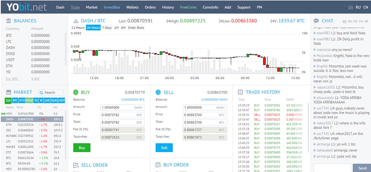The height and width of the screenshot is (172, 371).
Task: Click the Trade History icon
Action: click(x=241, y=92)
